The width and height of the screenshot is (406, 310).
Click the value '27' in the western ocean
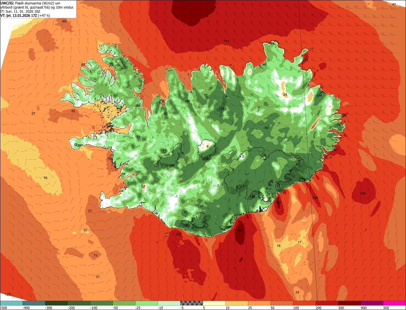(x=33, y=113)
